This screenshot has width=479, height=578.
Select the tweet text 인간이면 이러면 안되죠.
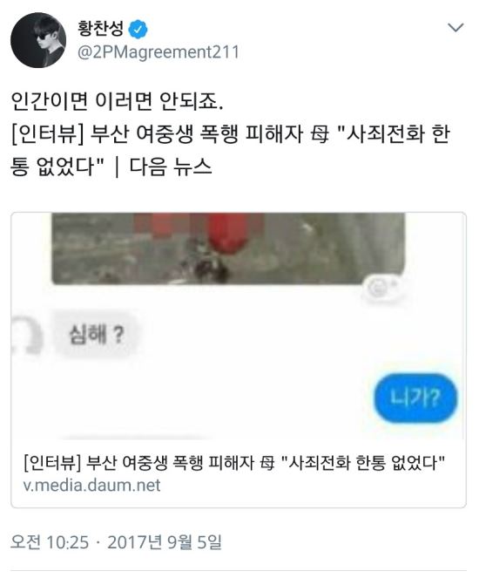pos(117,101)
